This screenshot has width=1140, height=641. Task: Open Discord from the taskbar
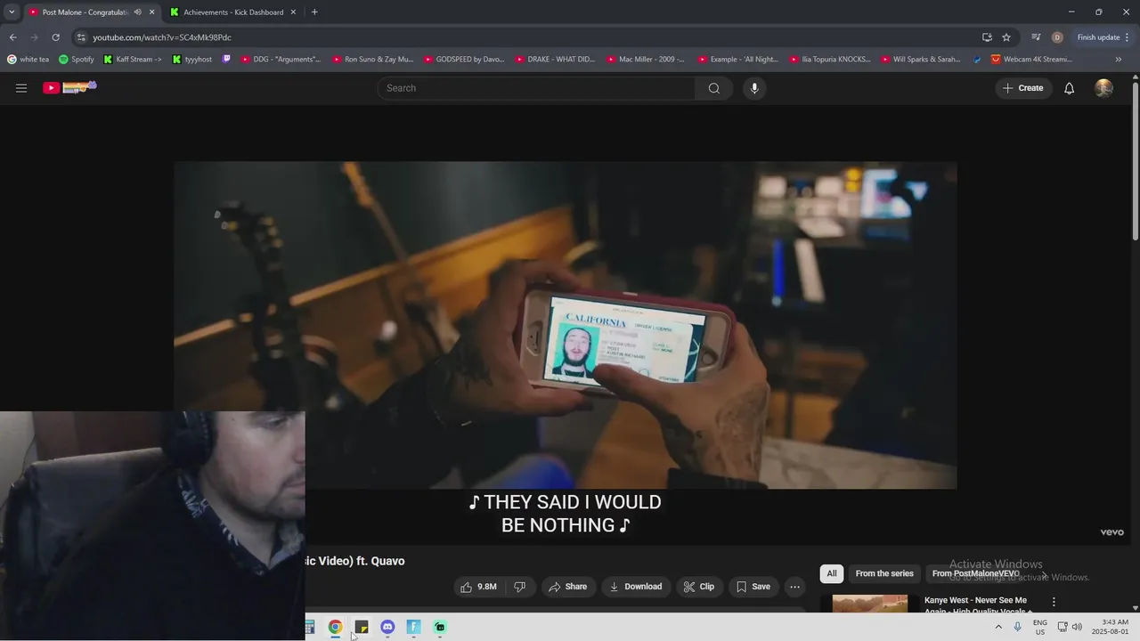pos(387,627)
